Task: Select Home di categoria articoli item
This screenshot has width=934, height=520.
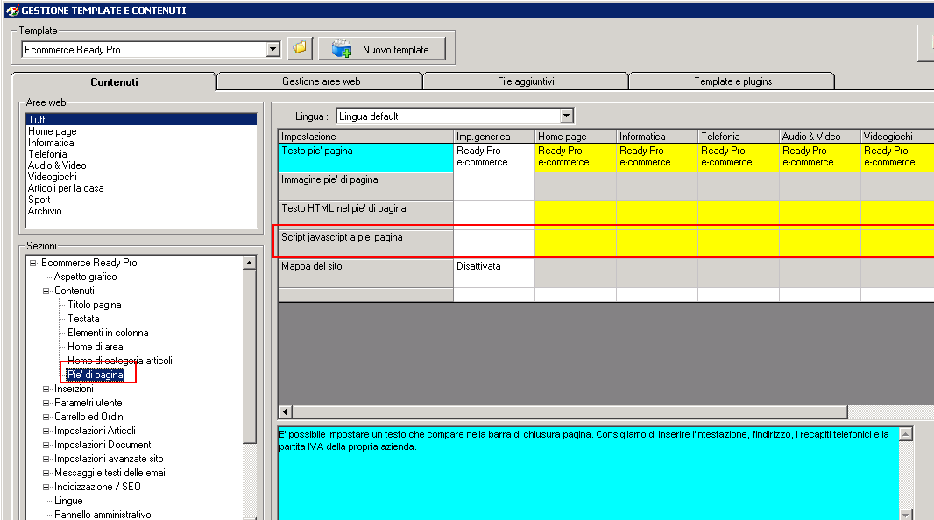Action: tap(120, 360)
